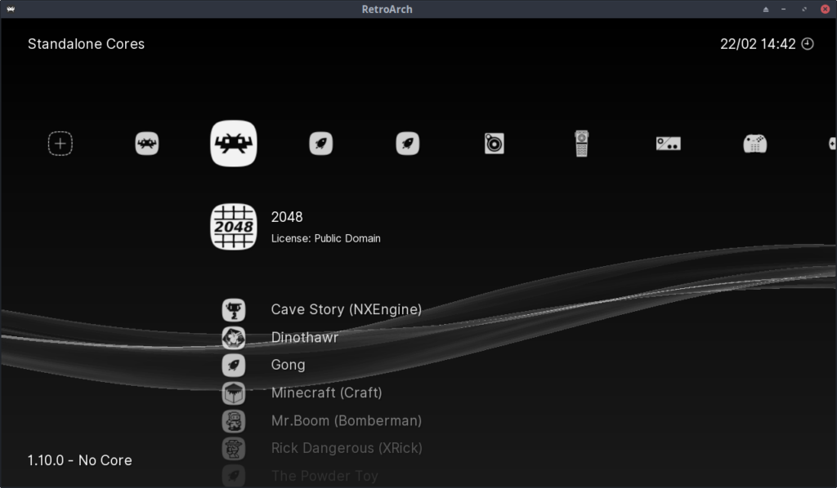Launch Cave Story (NXEngine) from the list
This screenshot has width=837, height=488.
point(347,309)
